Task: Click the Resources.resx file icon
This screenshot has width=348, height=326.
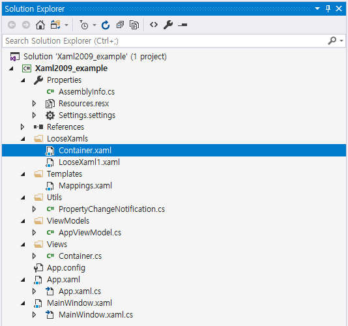Action: [x=50, y=104]
